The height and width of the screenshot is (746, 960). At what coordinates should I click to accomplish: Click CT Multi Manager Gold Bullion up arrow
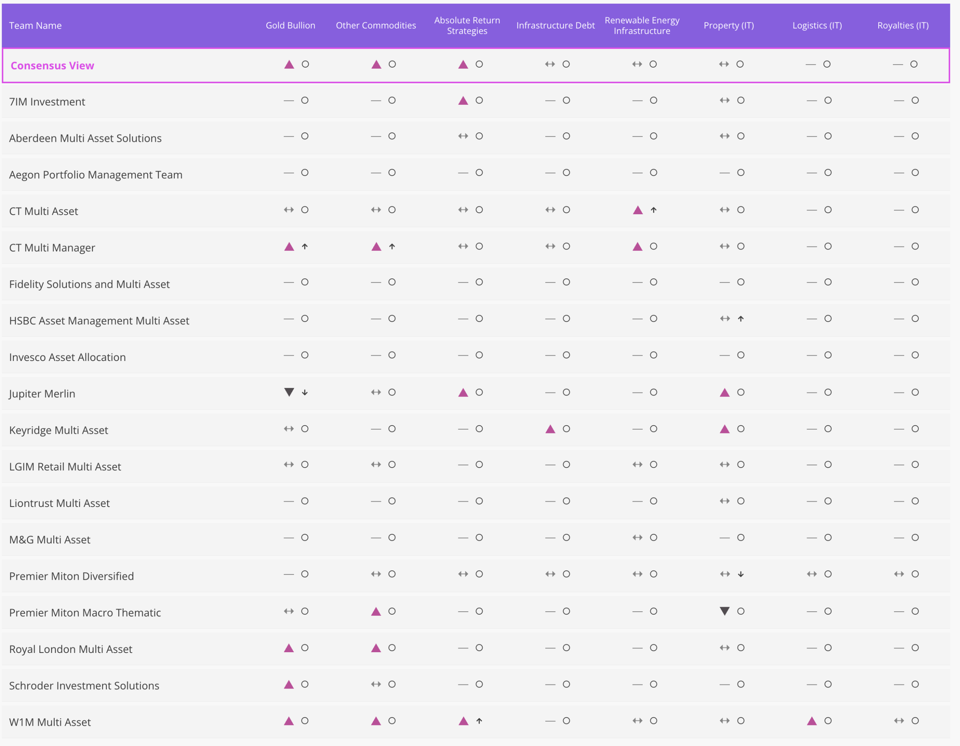(x=304, y=246)
